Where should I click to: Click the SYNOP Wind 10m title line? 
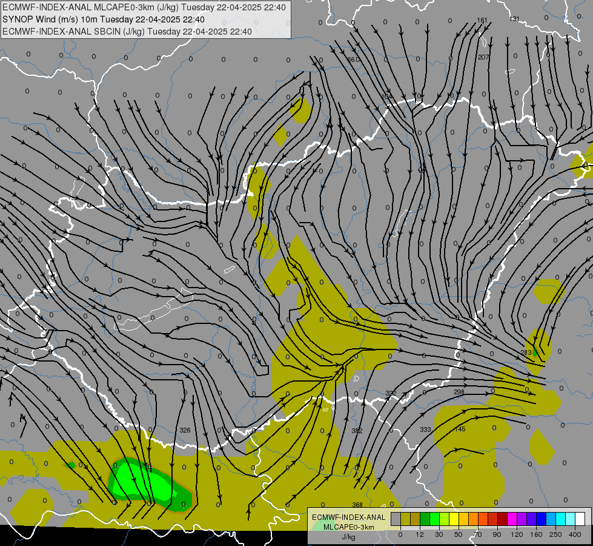pyautogui.click(x=103, y=19)
